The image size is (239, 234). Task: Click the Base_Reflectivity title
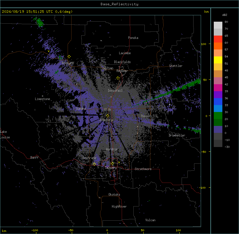pyautogui.click(x=119, y=4)
